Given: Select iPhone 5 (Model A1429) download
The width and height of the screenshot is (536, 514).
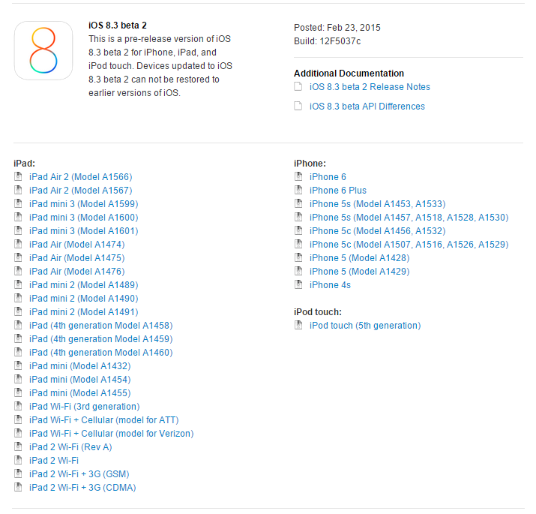Looking at the screenshot, I should (360, 272).
